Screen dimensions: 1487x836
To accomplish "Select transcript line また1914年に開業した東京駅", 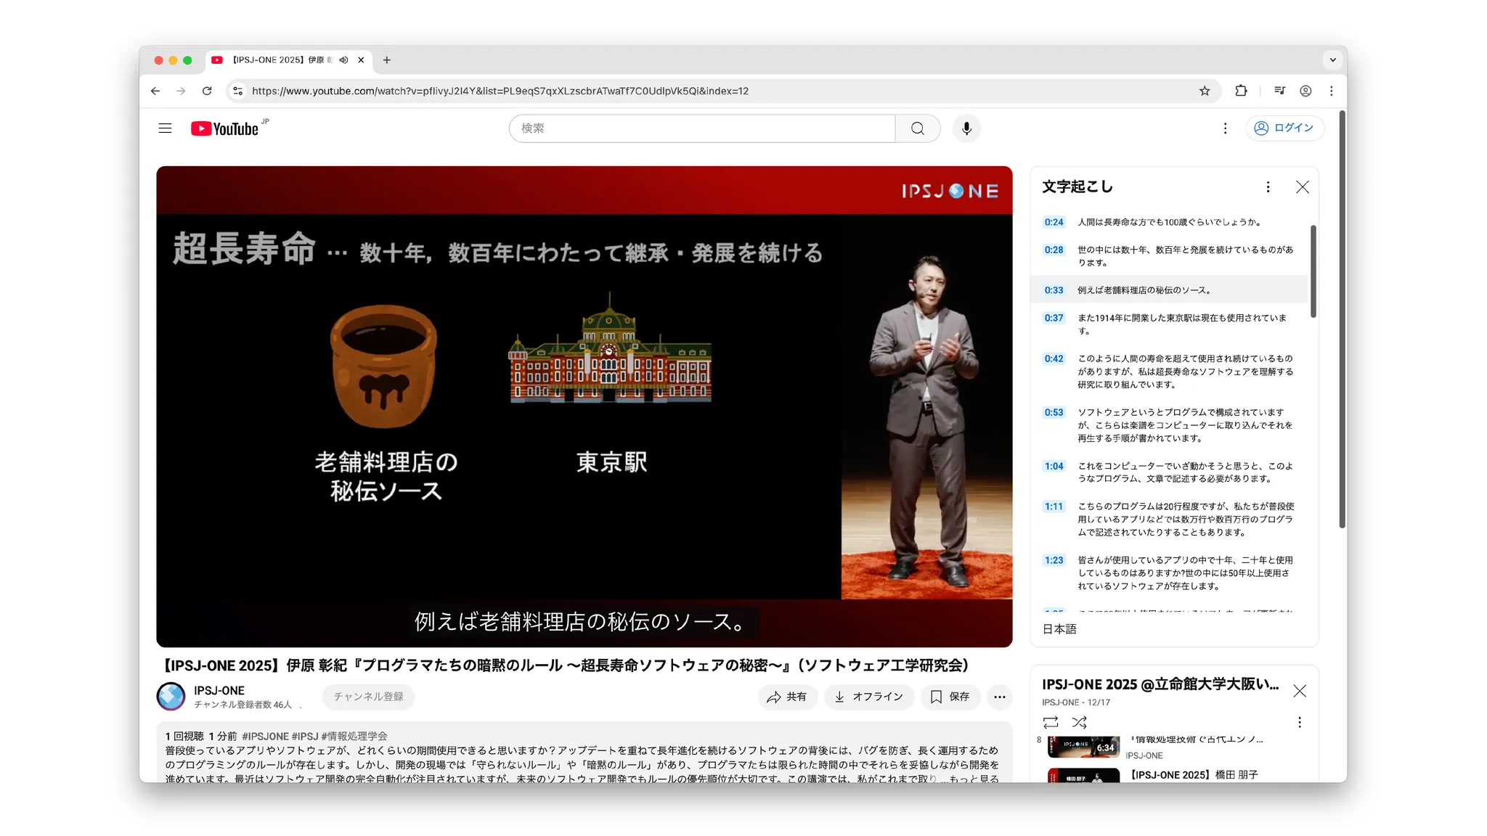I will 1169,324.
